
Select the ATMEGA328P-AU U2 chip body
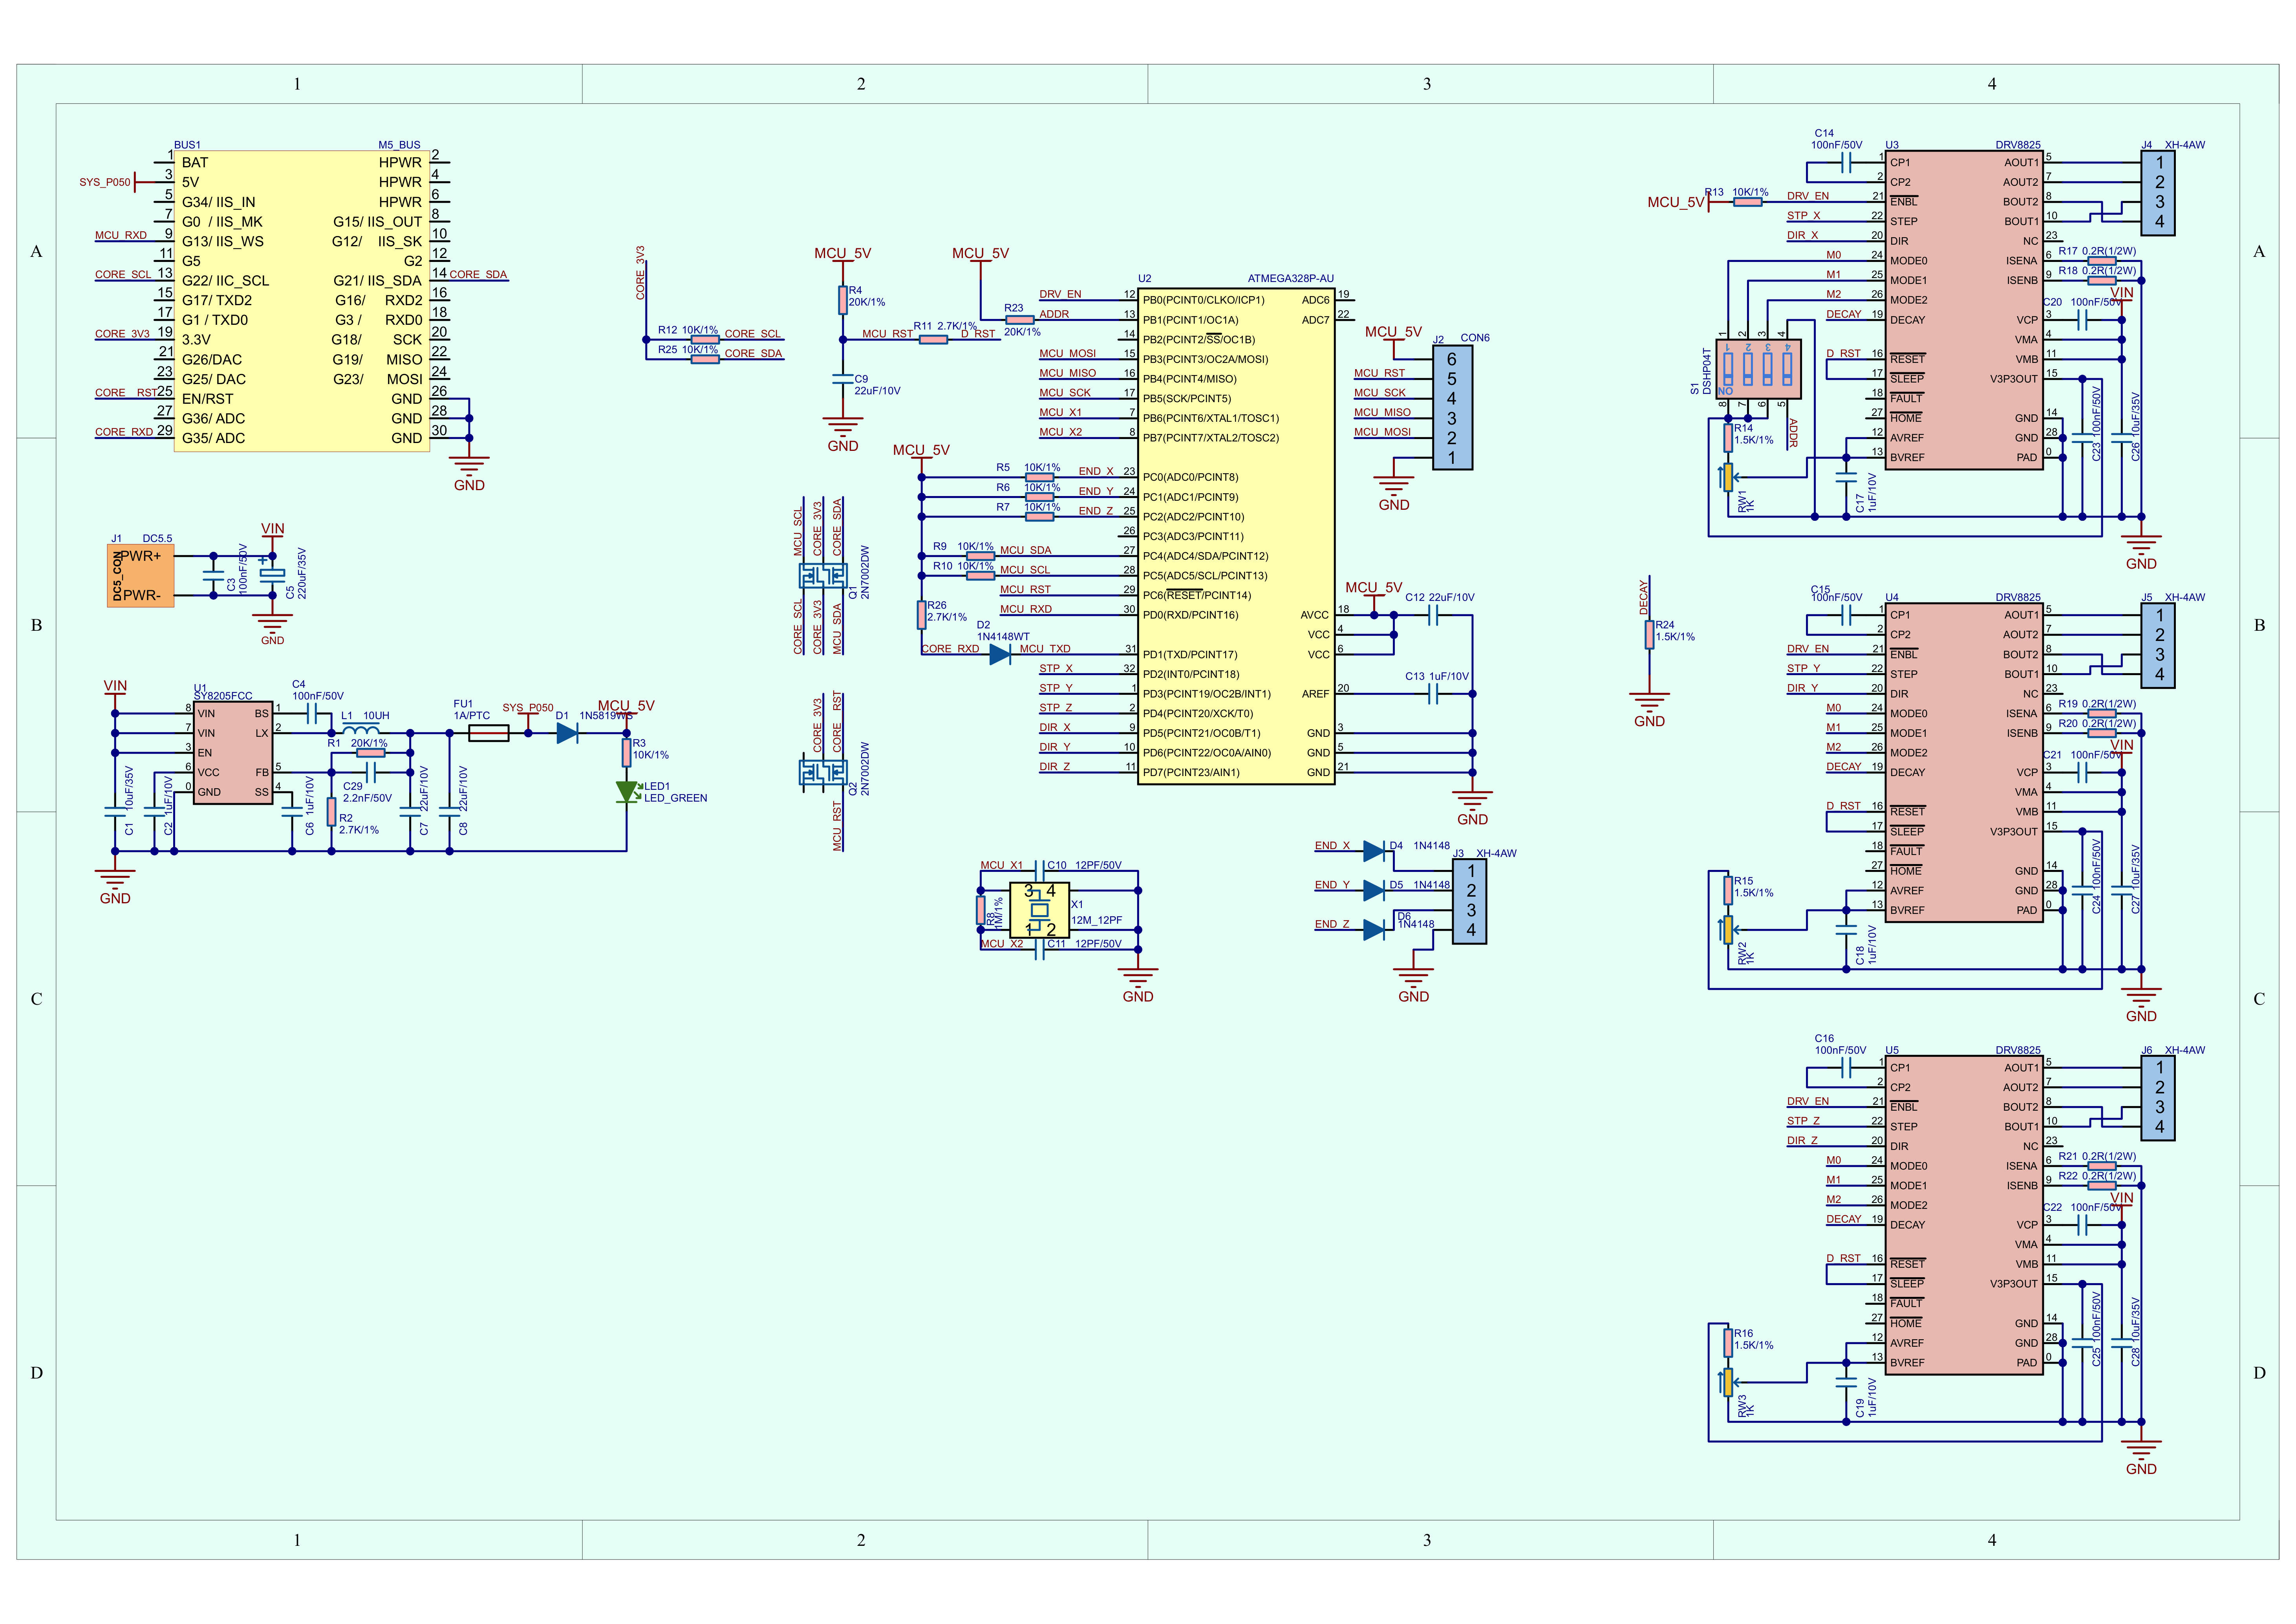tap(1236, 536)
